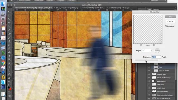This screenshot has width=178, height=100.
Task: Click the Angle dial control
Action: click(x=157, y=51)
